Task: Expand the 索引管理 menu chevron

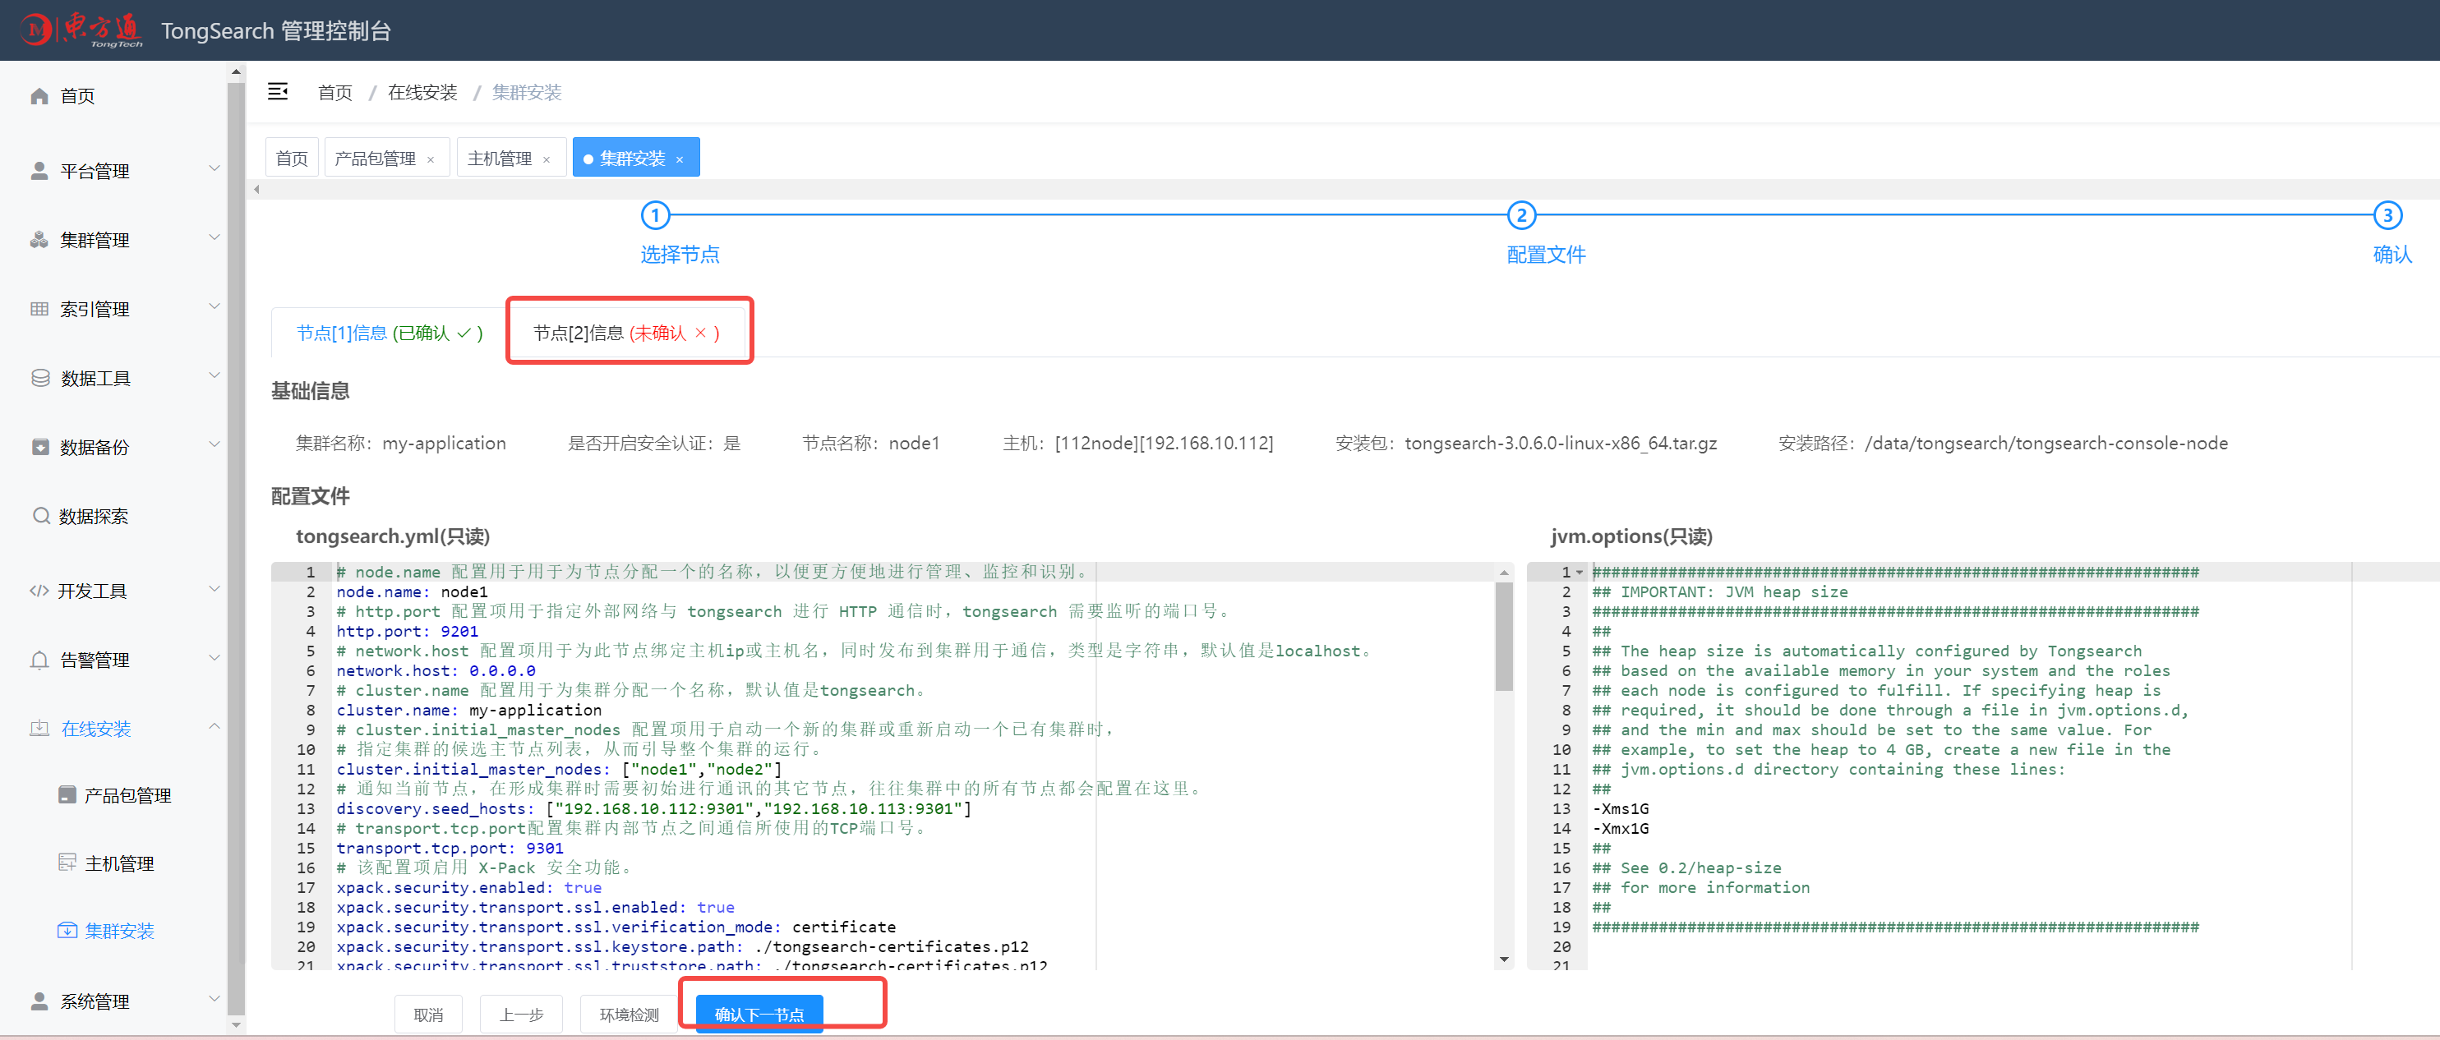Action: pyautogui.click(x=214, y=306)
